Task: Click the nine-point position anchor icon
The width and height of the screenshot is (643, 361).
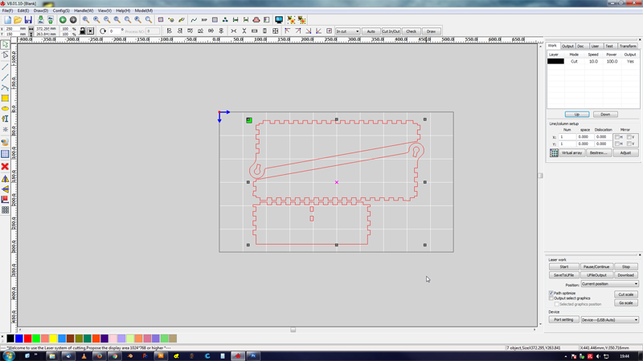Action: (91, 31)
